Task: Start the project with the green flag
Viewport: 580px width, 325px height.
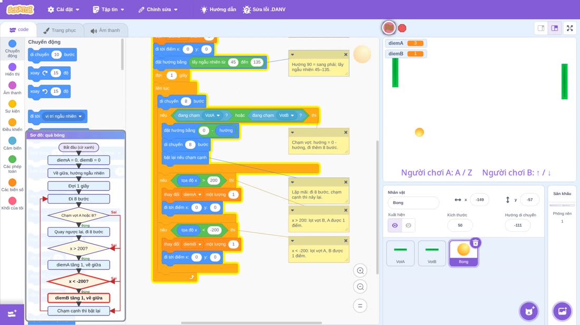Action: [x=389, y=28]
